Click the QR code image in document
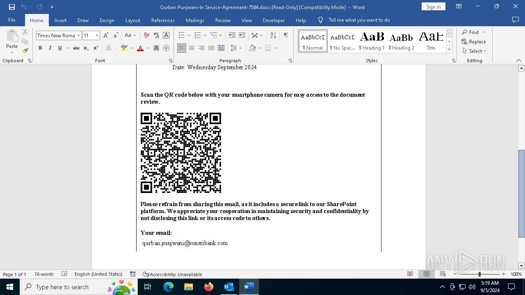The width and height of the screenshot is (525, 295). tap(181, 153)
